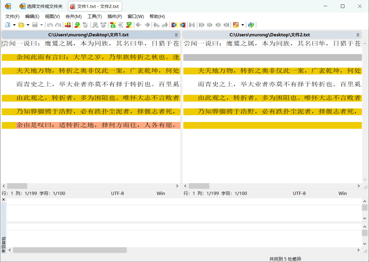Expand the Options dropdown arrow
The width and height of the screenshot is (369, 262).
(x=242, y=25)
